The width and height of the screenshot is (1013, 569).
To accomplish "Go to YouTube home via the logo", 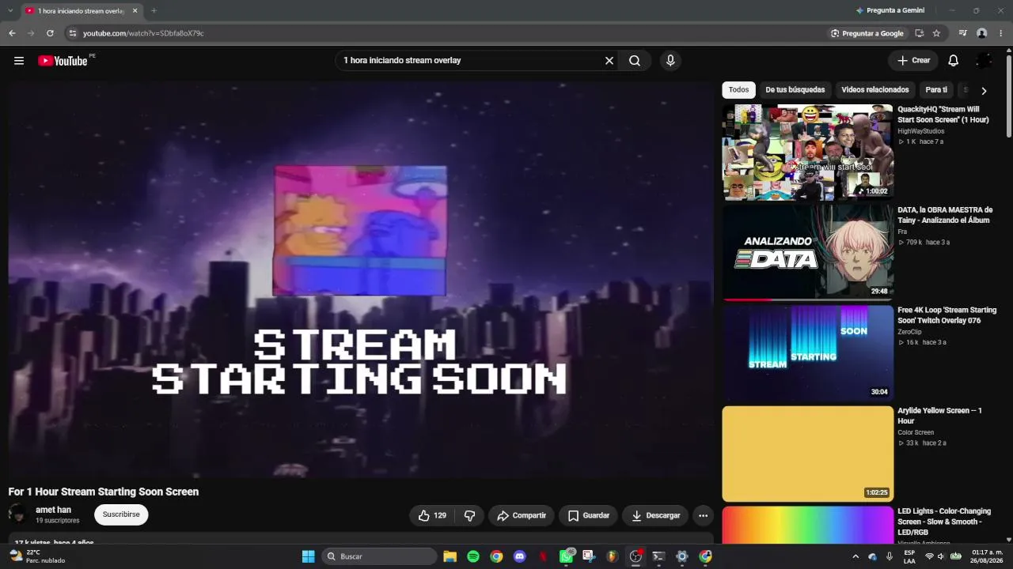I will coord(63,61).
